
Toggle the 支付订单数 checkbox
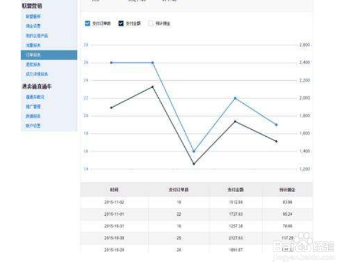tap(87, 24)
